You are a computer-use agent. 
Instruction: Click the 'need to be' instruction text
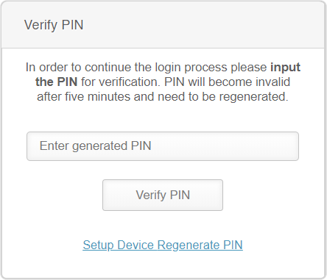pos(186,96)
